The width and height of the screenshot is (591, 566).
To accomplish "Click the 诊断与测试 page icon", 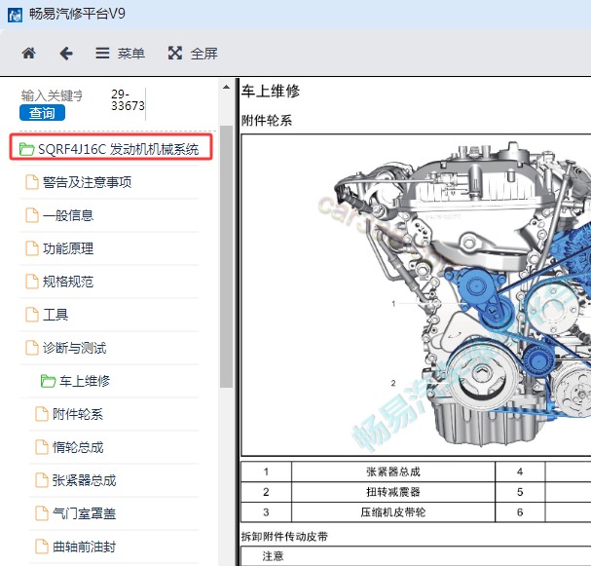I will click(32, 348).
